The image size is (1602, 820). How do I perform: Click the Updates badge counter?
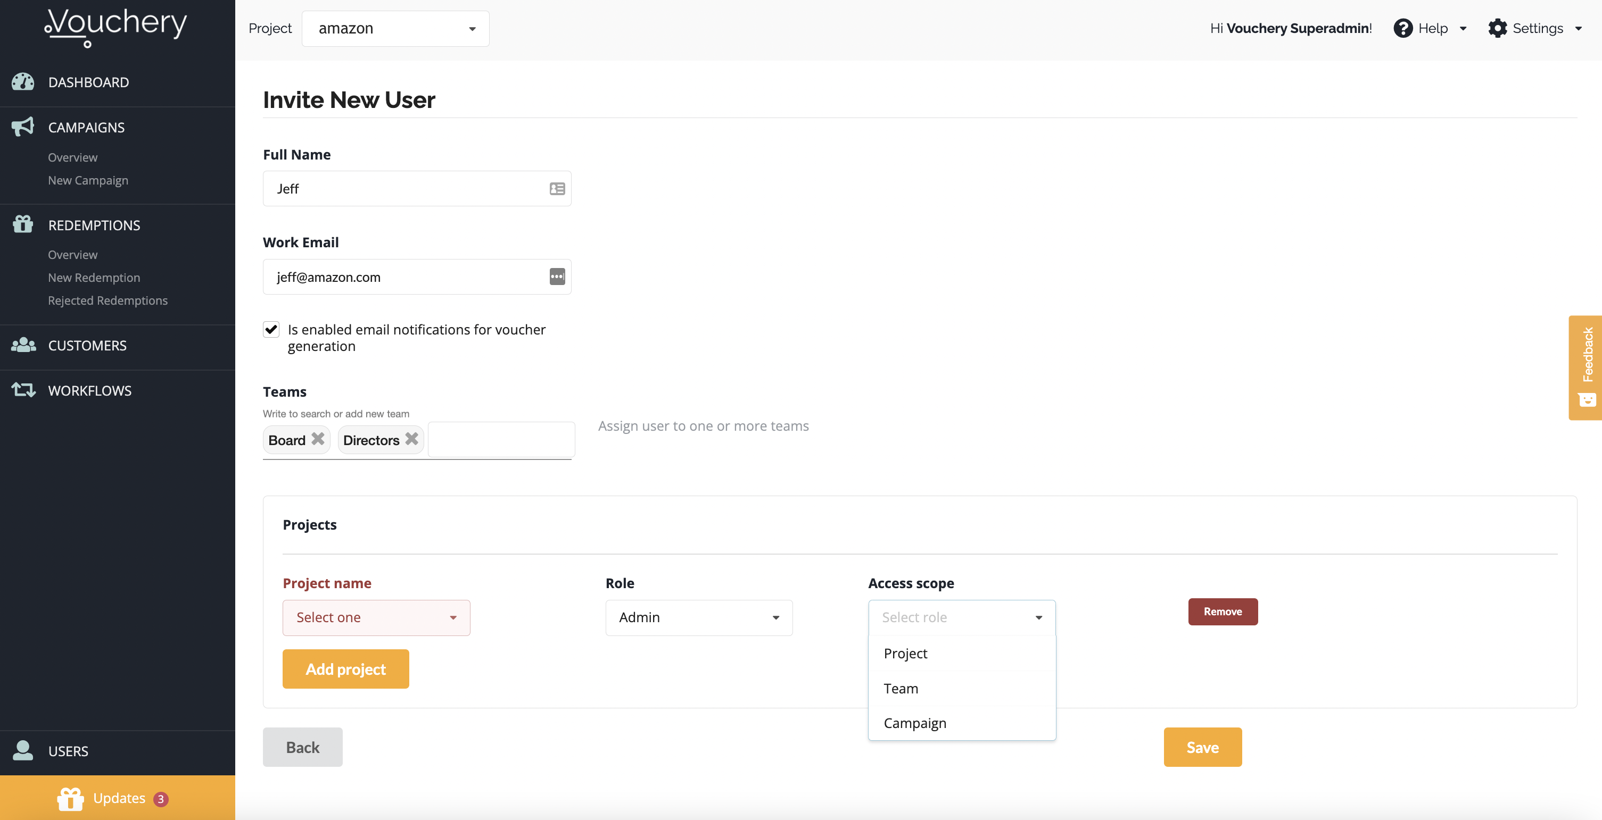161,798
